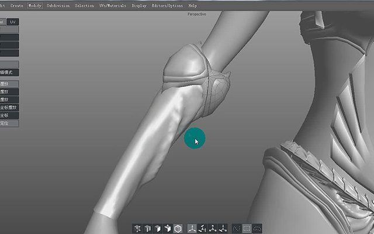Click the 坐标摆放 button

pyautogui.click(x=9, y=108)
